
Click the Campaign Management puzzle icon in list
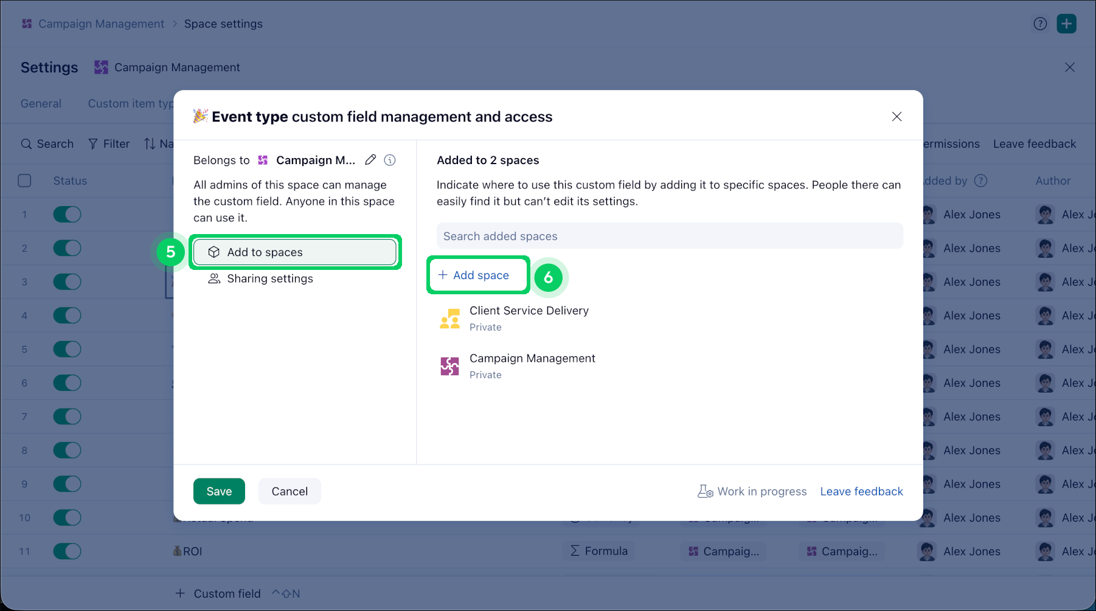449,366
